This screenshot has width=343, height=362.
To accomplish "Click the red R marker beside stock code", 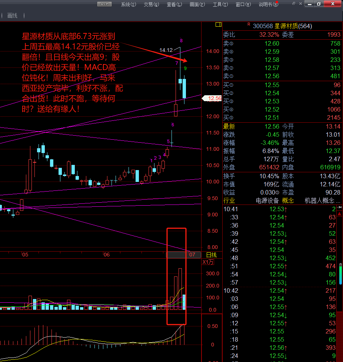I will 249,24.
